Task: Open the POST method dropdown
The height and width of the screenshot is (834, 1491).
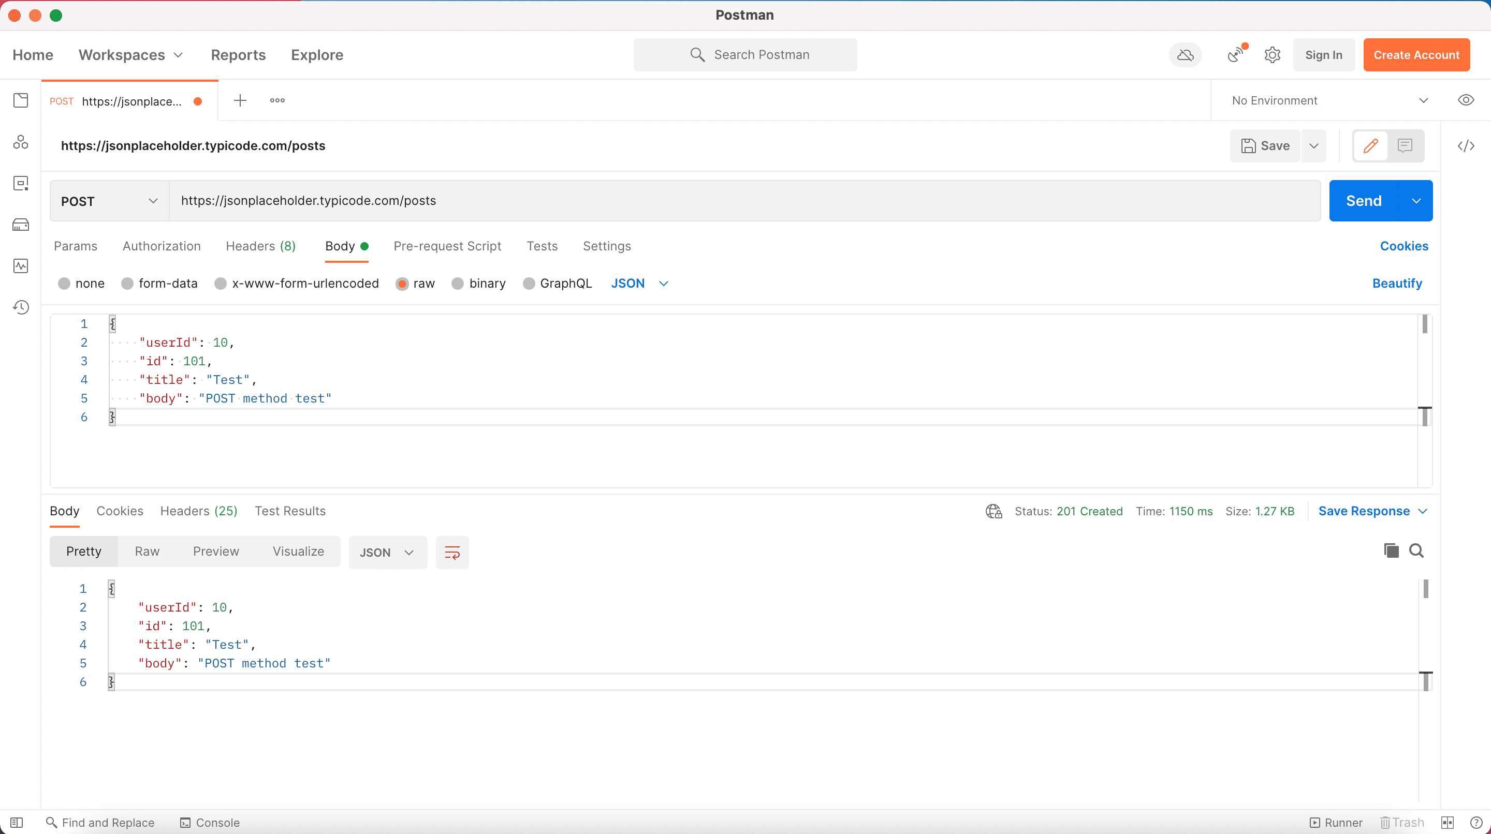Action: 109,201
